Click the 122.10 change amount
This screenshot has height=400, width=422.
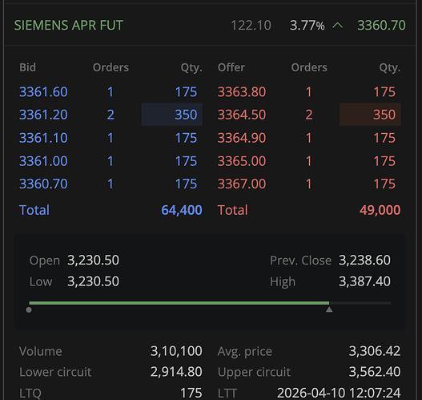(251, 26)
